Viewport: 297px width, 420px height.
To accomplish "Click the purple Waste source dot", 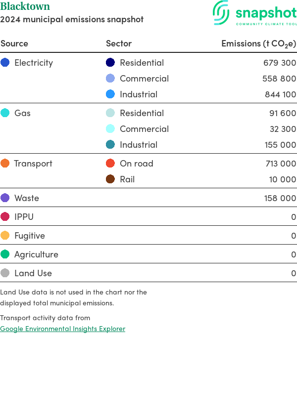I will click(5, 198).
